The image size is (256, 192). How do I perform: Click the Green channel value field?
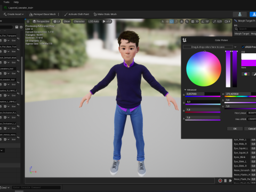tap(203, 102)
